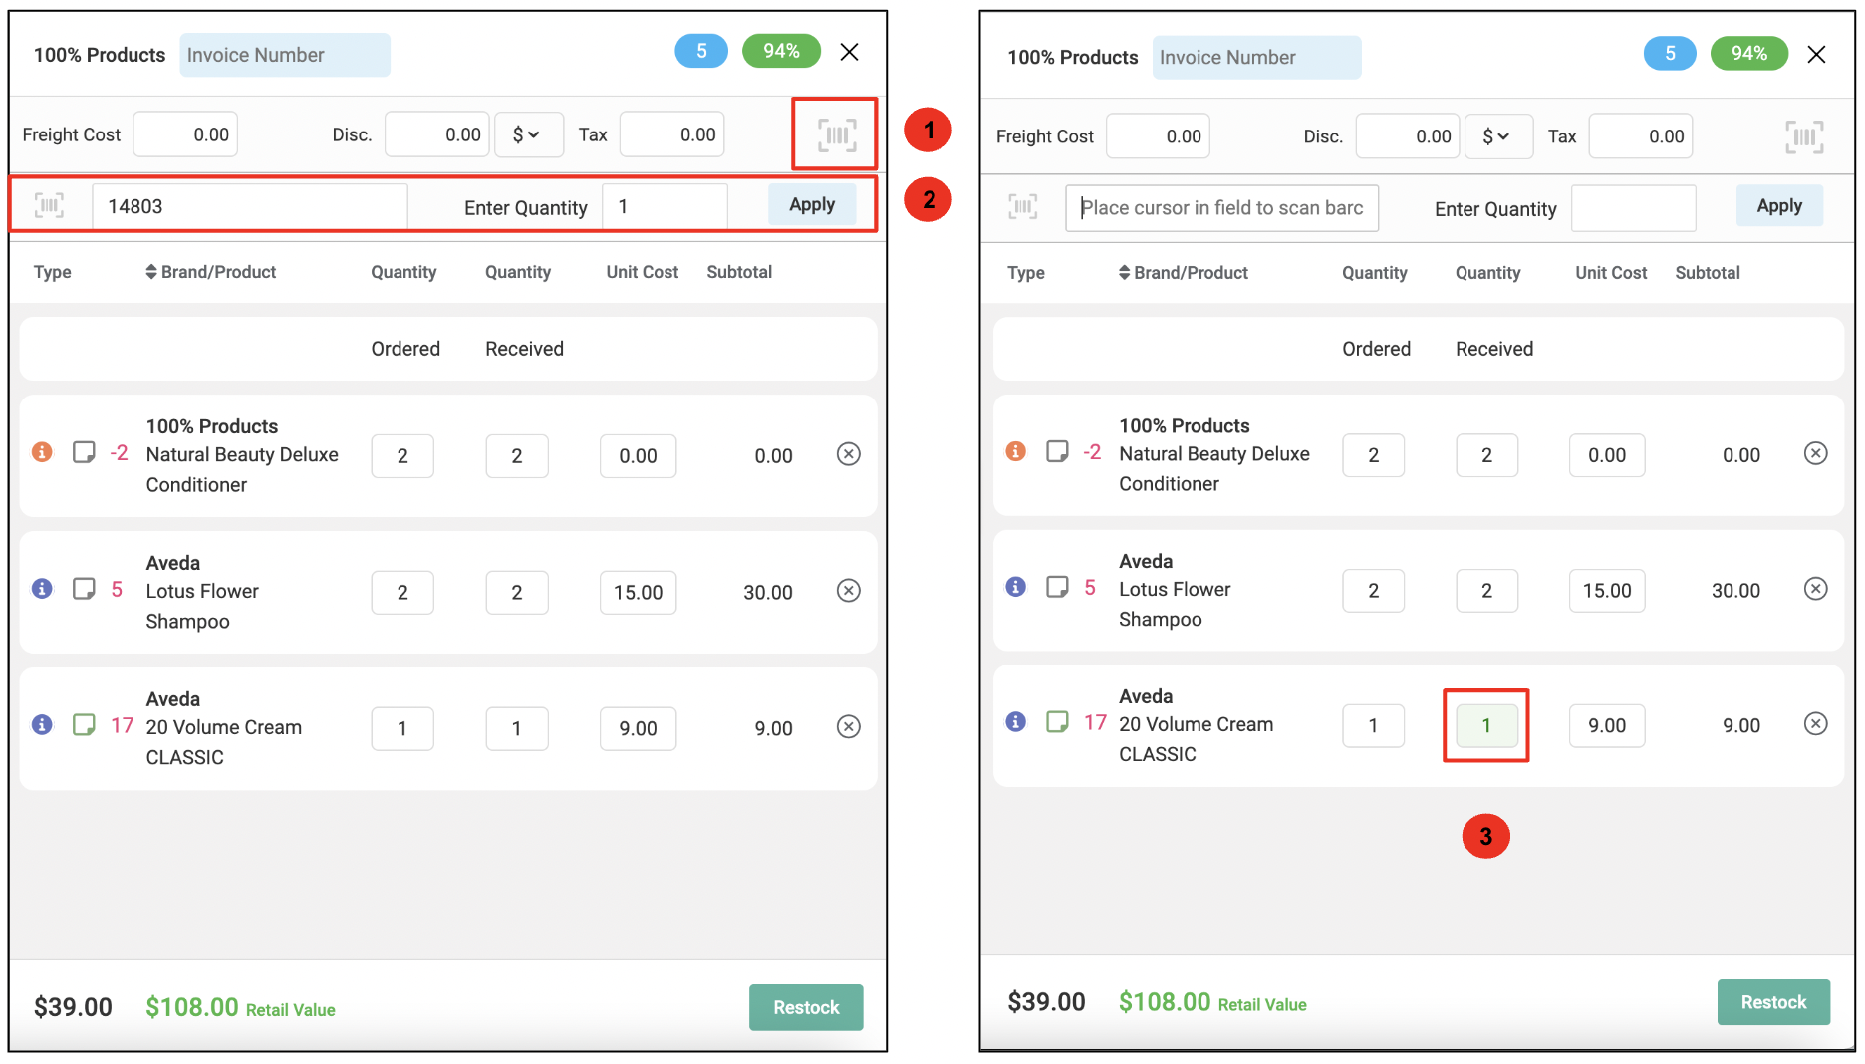Click the orange info icon for Natural Beauty Deluxe Conditioner in left panel

42,452
